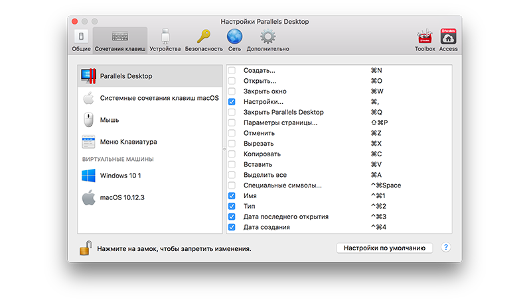The height and width of the screenshot is (302, 531).
Task: Open the Дополнительно gear settings pane
Action: (x=267, y=40)
